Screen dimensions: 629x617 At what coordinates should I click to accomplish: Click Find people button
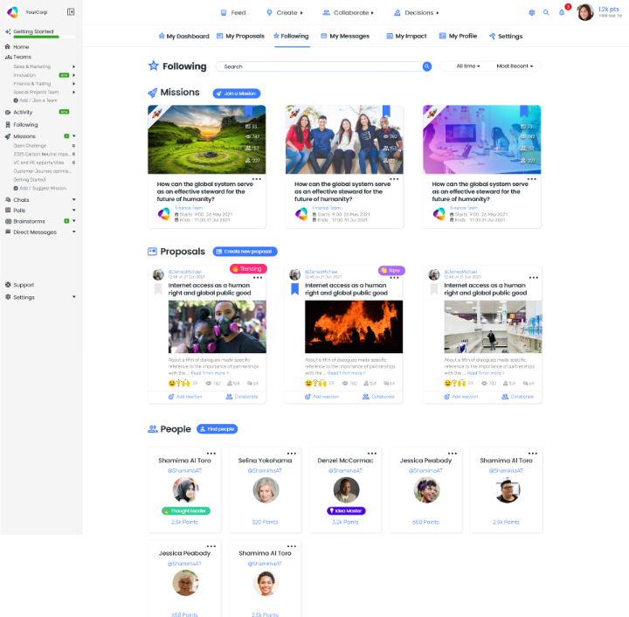(217, 429)
